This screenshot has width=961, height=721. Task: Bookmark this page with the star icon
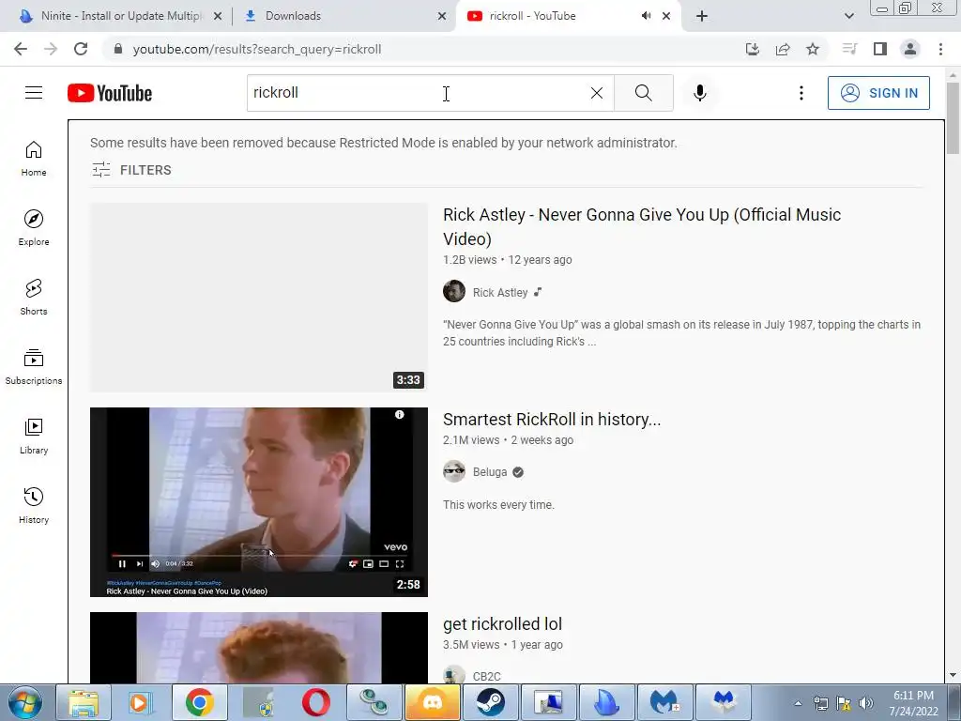point(813,49)
